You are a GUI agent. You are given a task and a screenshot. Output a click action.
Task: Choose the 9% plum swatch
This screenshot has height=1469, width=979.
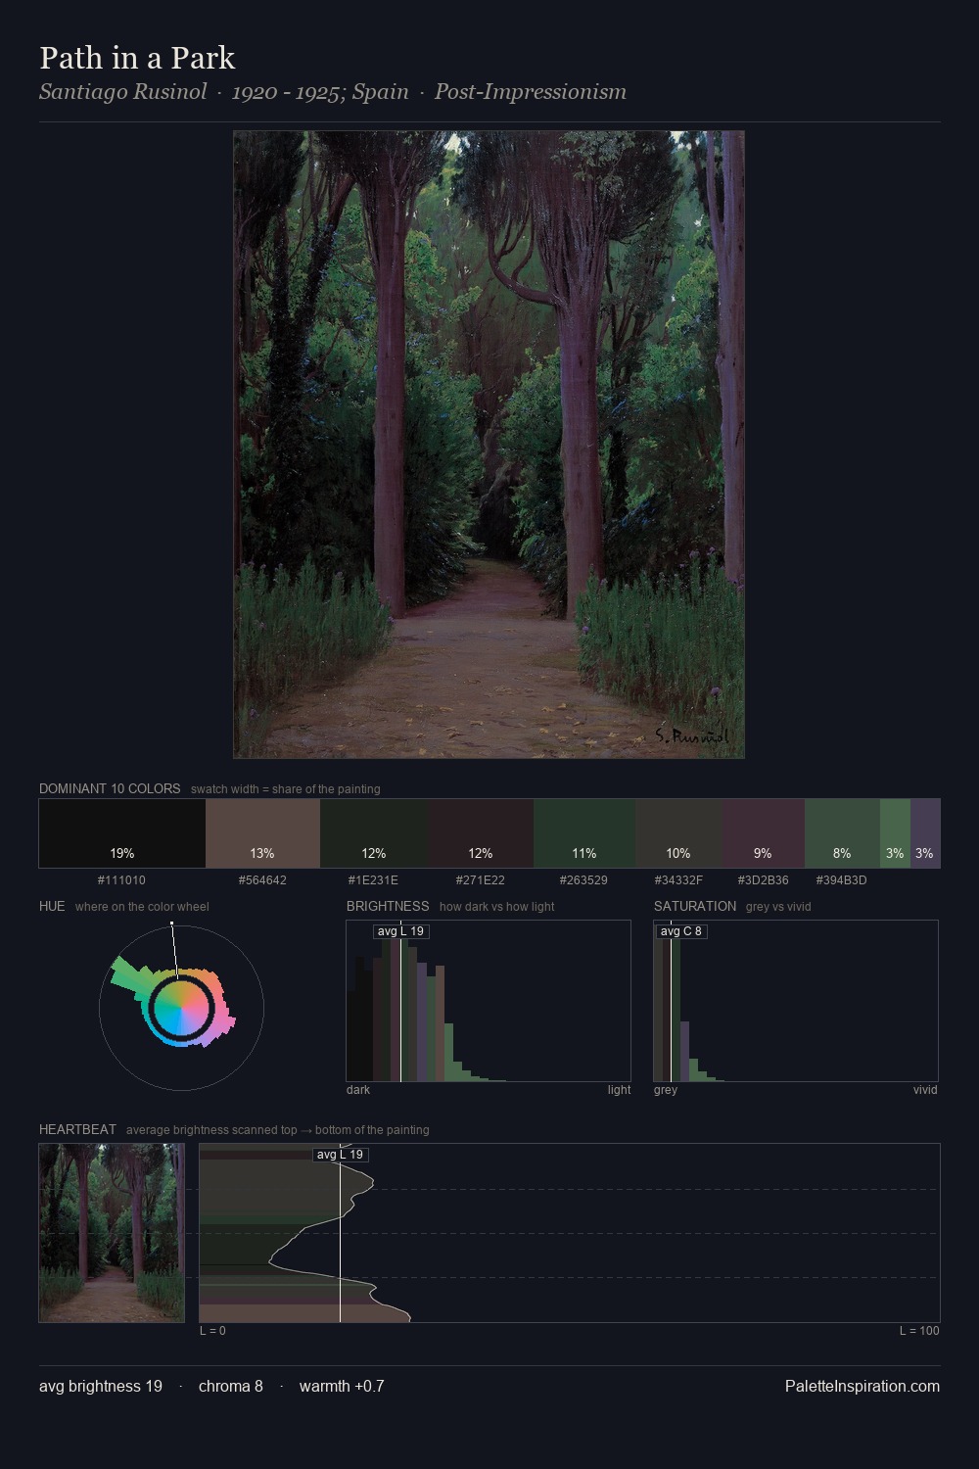[x=763, y=833]
